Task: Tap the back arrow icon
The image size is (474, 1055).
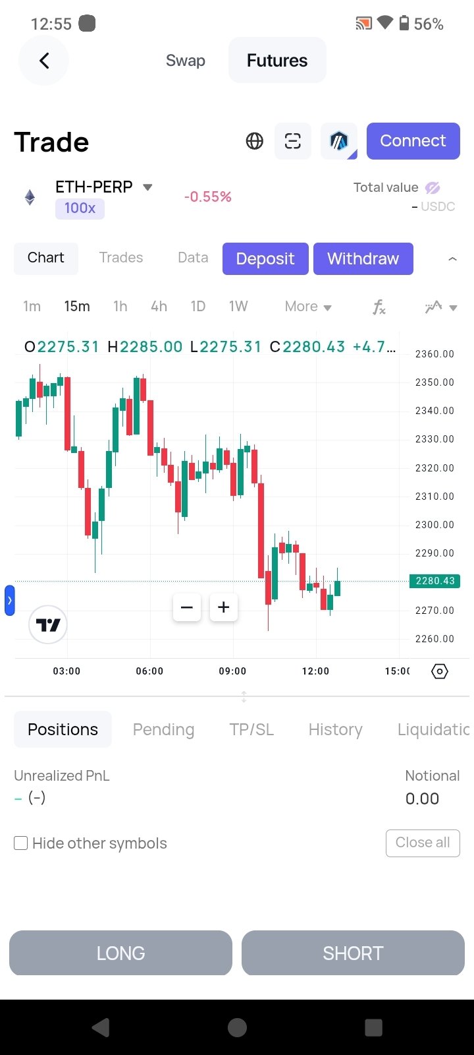Action: [44, 61]
